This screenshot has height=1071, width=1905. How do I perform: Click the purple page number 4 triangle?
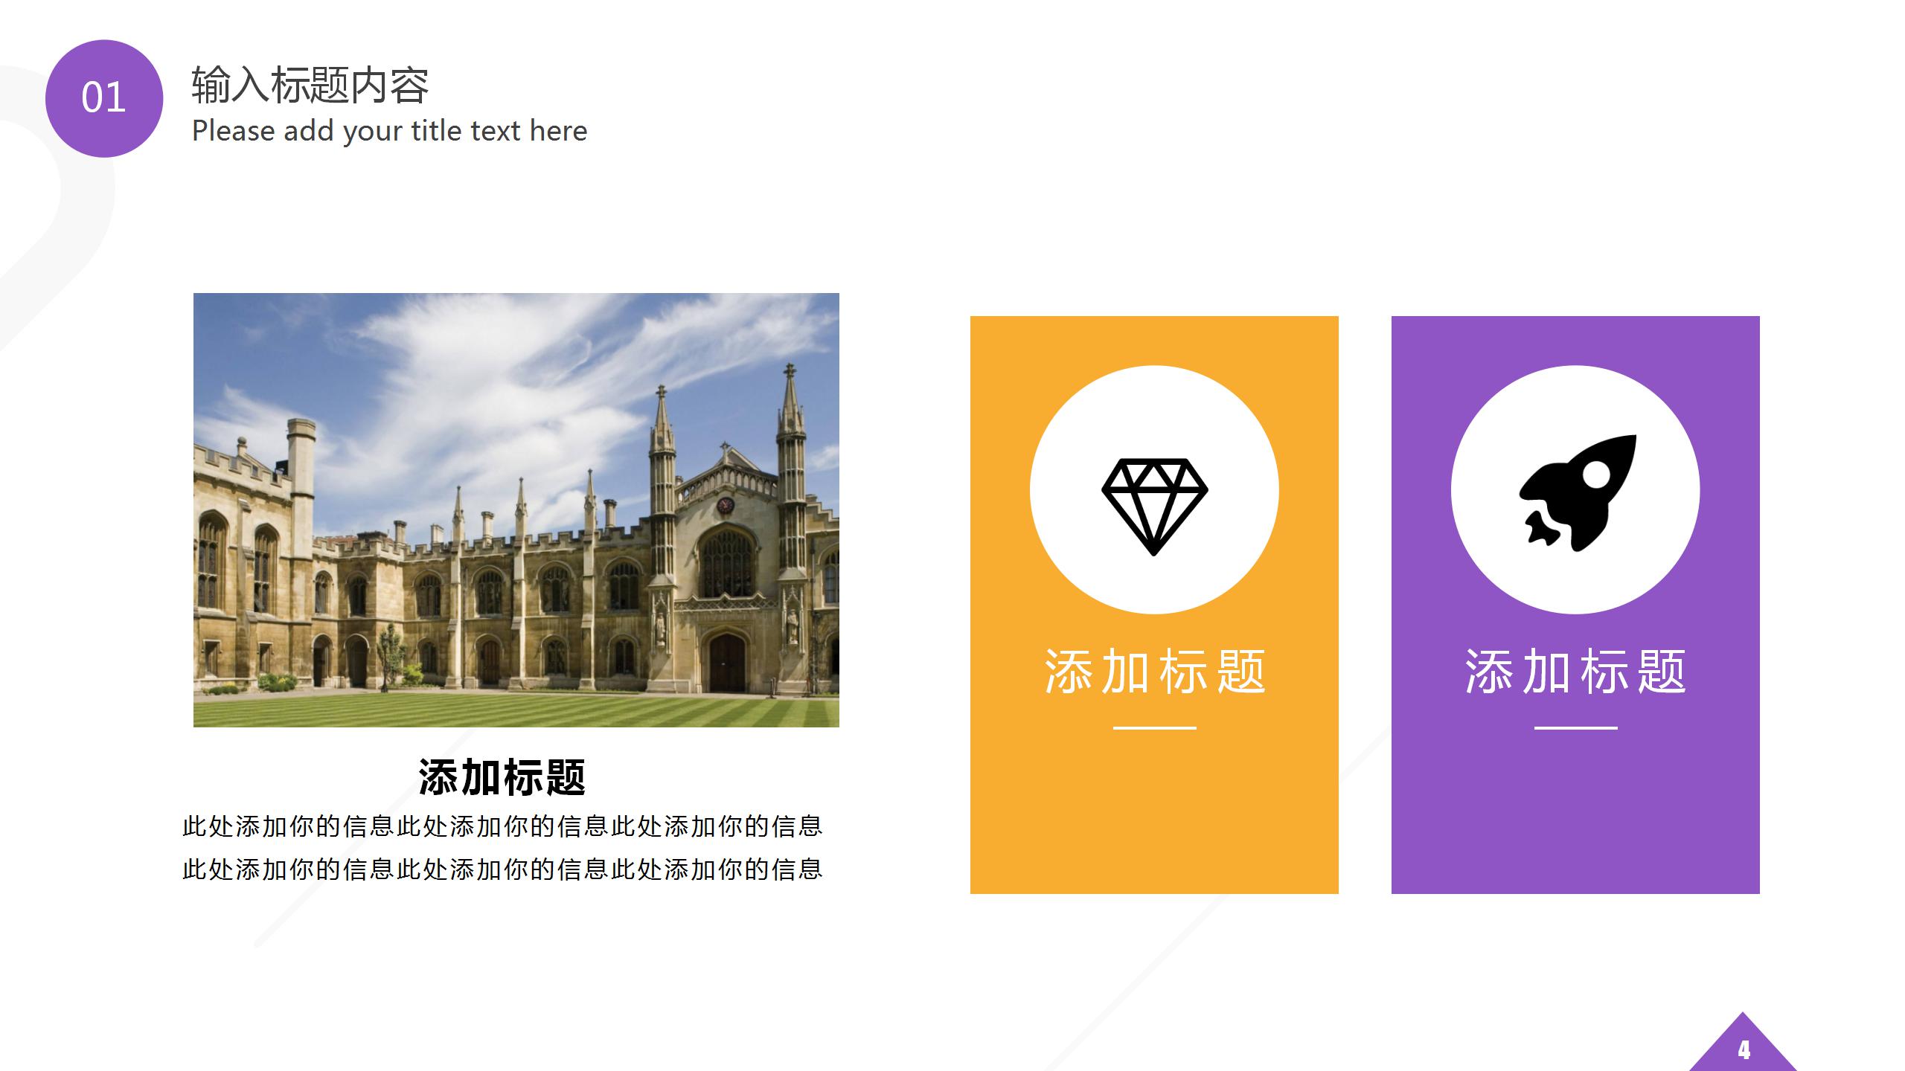pos(1743,1050)
